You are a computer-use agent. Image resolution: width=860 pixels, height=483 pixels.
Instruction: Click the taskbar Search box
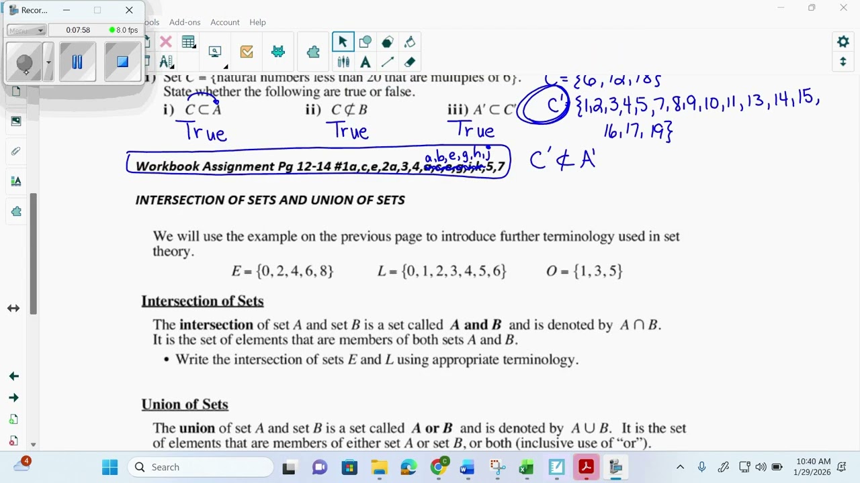point(200,467)
